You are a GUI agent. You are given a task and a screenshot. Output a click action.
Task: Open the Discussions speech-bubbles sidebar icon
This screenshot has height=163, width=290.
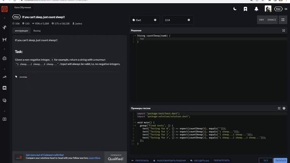coord(5,101)
